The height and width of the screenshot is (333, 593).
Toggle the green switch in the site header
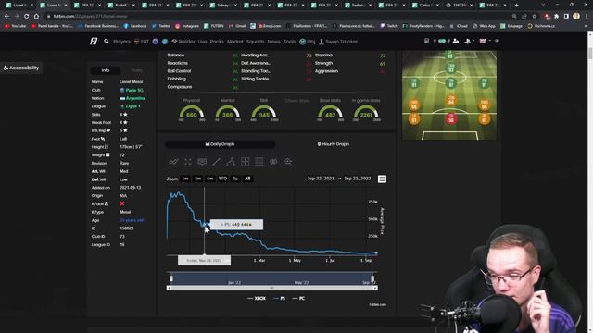click(442, 41)
